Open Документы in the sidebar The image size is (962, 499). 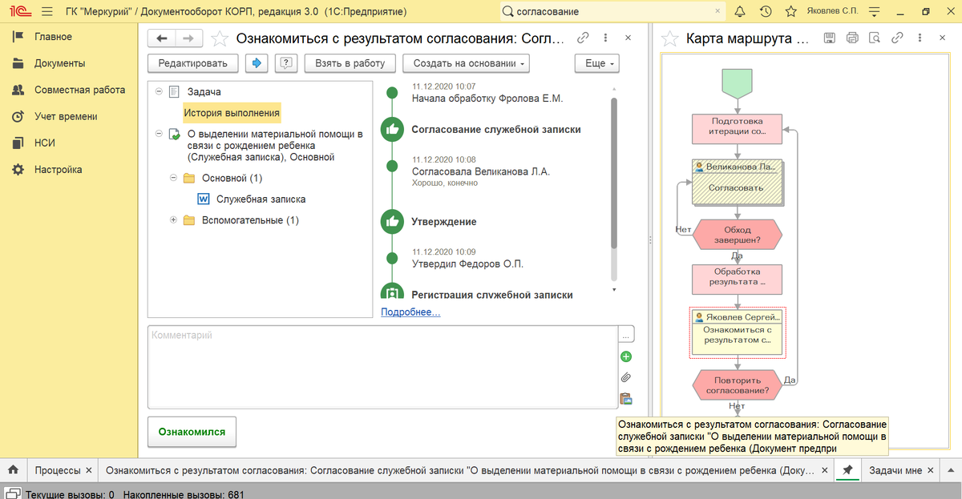tap(59, 63)
